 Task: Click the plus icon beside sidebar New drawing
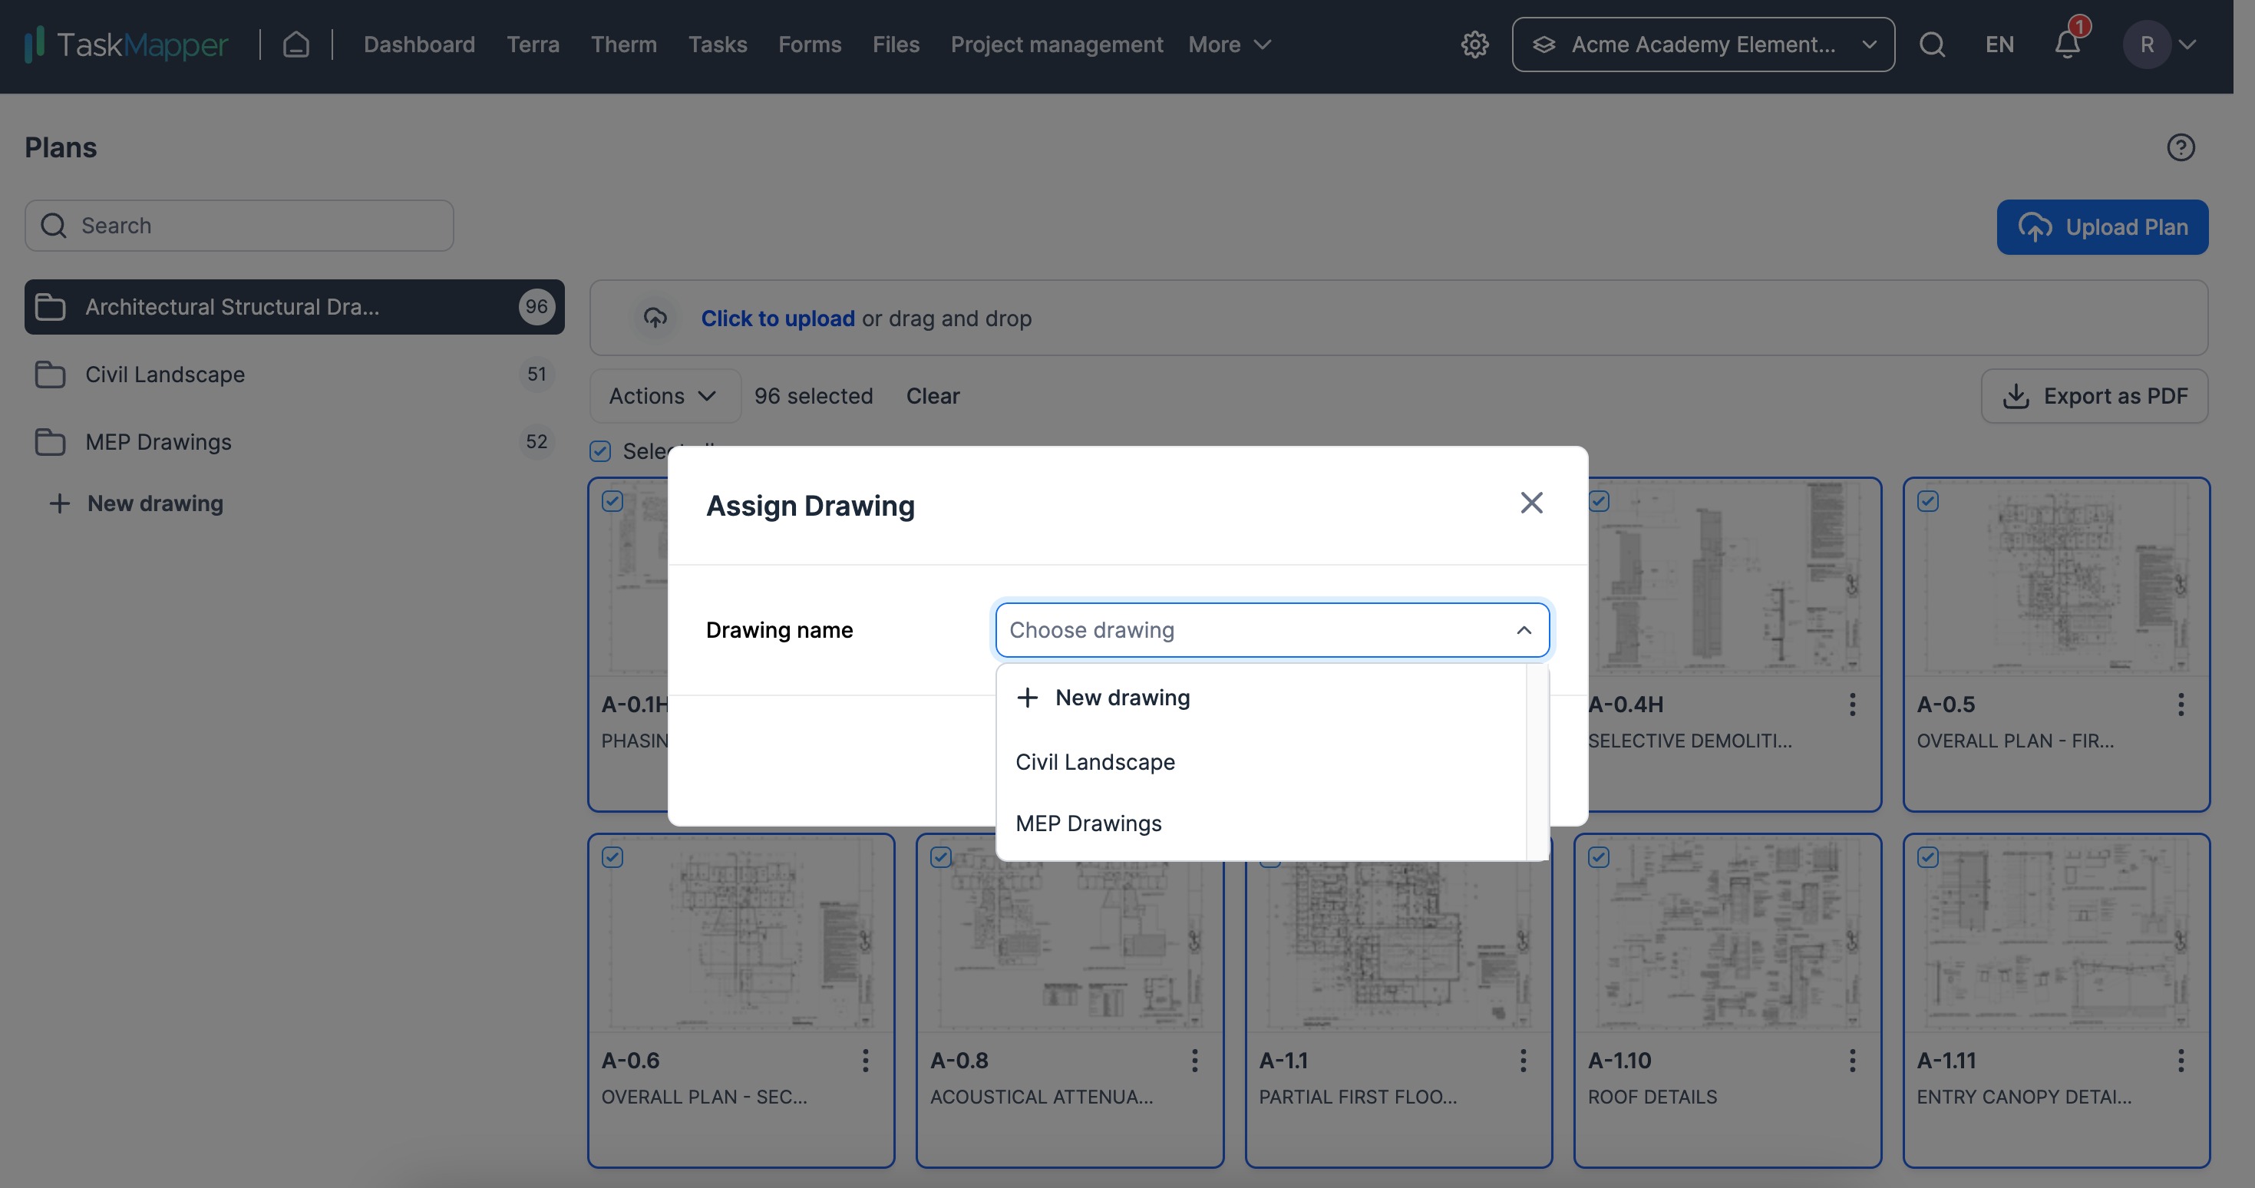(x=58, y=503)
